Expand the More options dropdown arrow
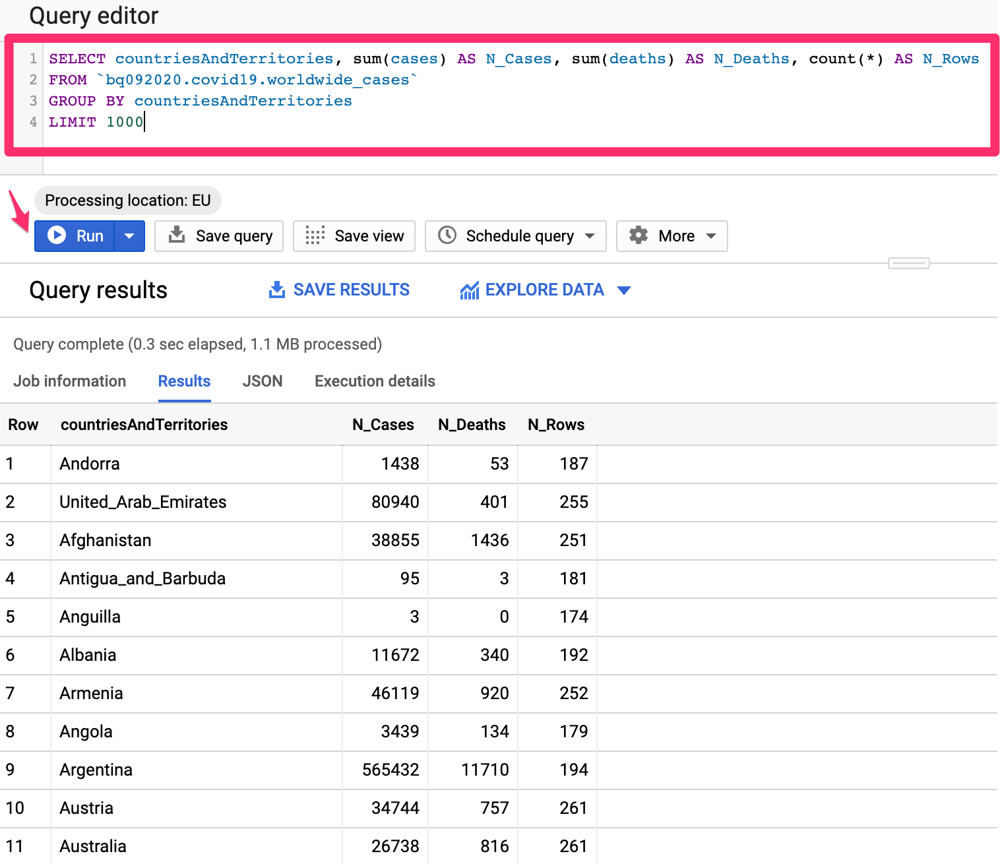 711,236
